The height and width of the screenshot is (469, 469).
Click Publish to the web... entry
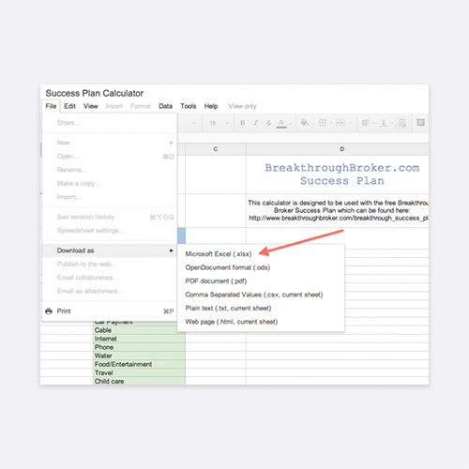pyautogui.click(x=110, y=264)
